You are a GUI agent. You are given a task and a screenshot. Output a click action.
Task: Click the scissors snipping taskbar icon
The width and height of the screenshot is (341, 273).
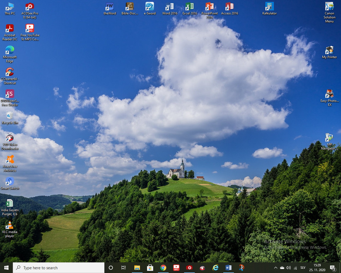point(241,268)
